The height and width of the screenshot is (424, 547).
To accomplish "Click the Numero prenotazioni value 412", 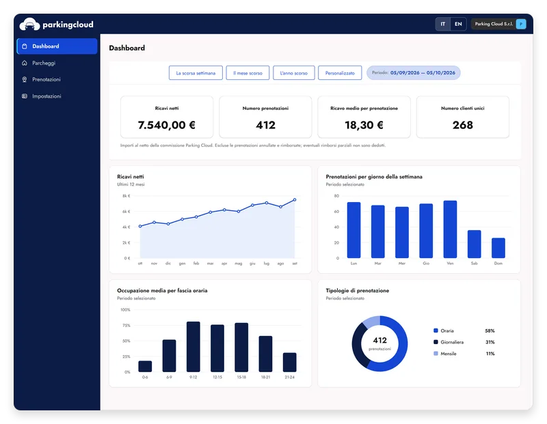I will click(x=265, y=125).
